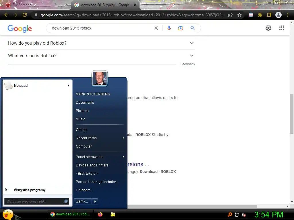The image size is (294, 220).
Task: Expand the Recent Items submenu
Action: point(123,138)
